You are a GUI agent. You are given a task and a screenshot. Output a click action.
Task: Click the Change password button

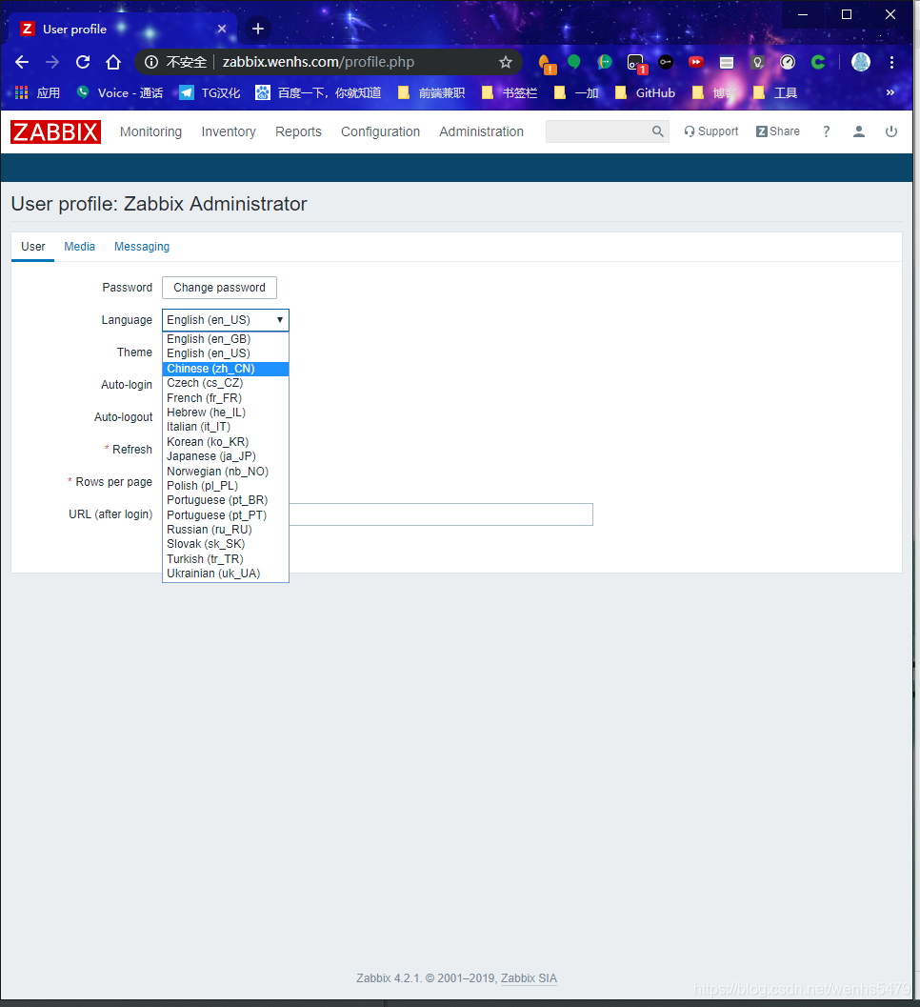point(220,288)
